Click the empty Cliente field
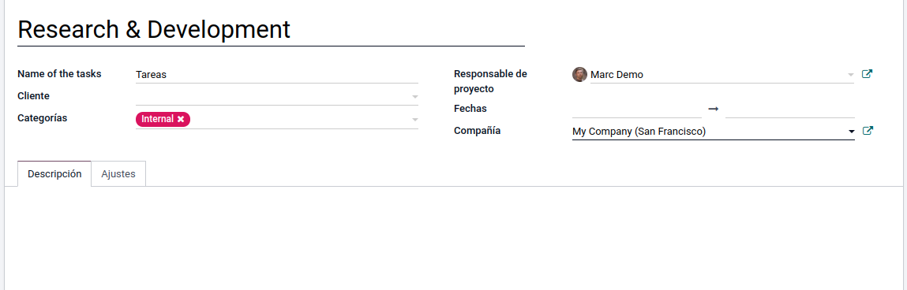This screenshot has height=290, width=907. (272, 96)
